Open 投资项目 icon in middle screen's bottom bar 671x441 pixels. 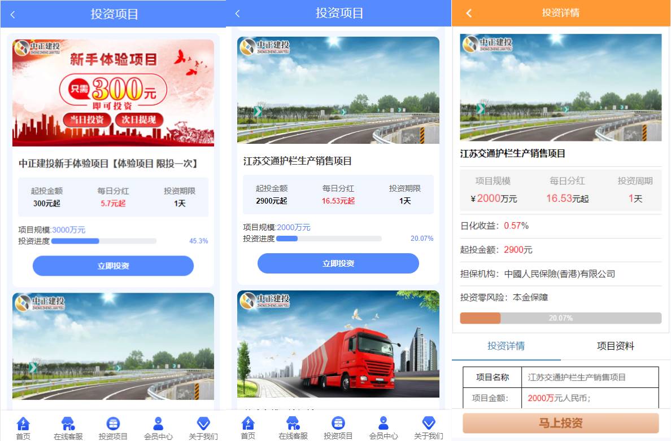click(x=338, y=424)
